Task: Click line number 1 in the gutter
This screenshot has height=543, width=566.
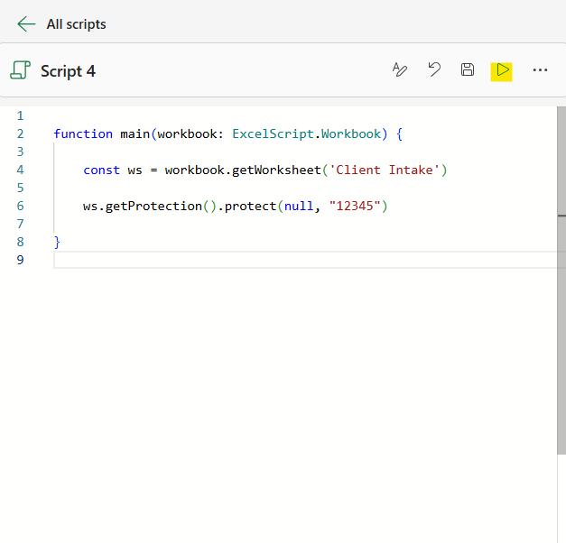Action: click(x=20, y=115)
